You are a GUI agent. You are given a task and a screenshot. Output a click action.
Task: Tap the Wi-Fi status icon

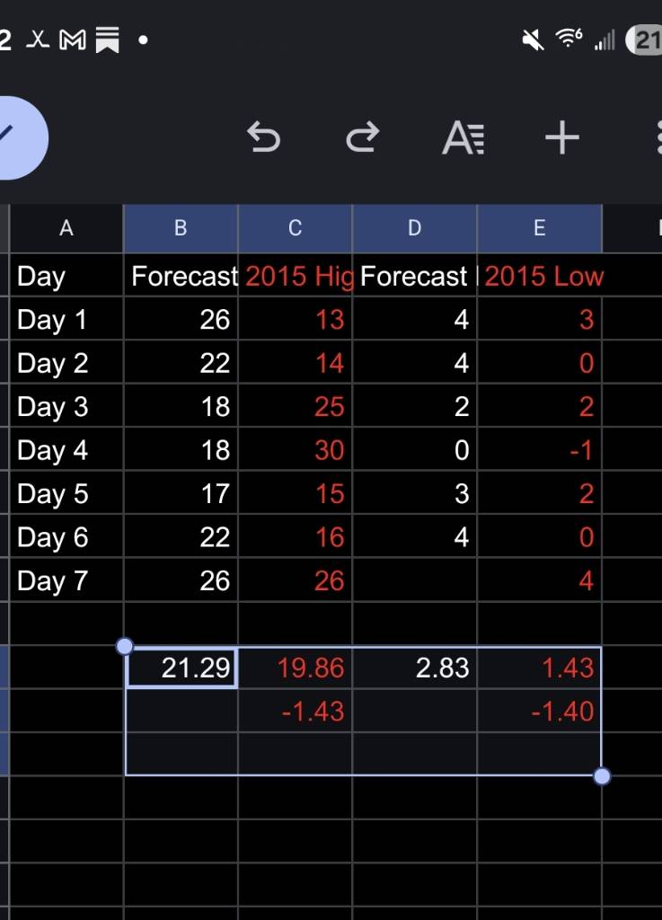pos(569,39)
